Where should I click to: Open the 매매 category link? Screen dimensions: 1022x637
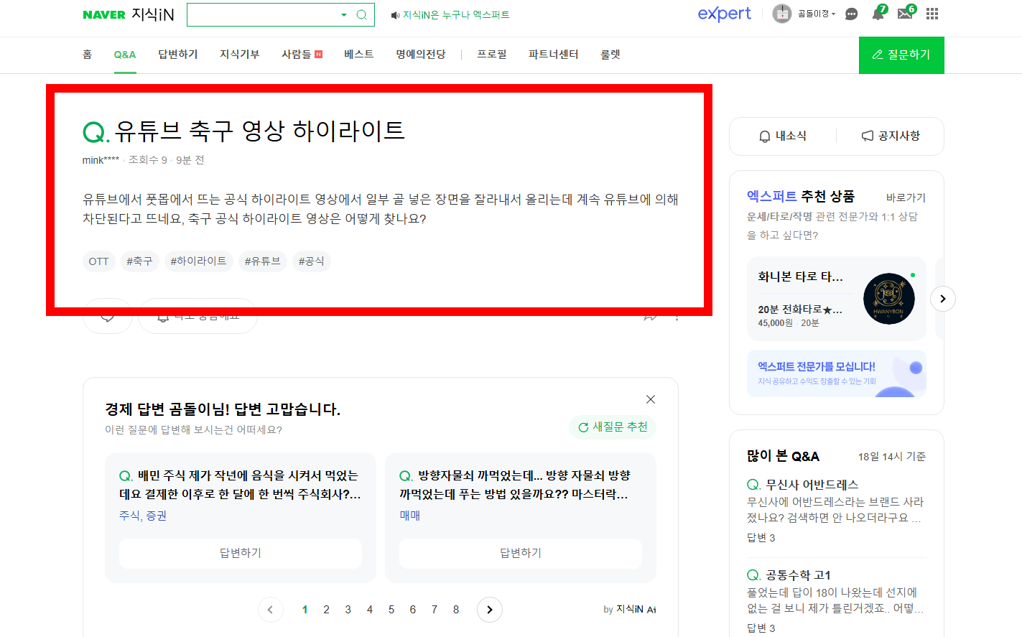pos(409,516)
